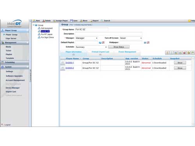Check the box for player SA3000-2
195x146 pixels.
click(63, 68)
